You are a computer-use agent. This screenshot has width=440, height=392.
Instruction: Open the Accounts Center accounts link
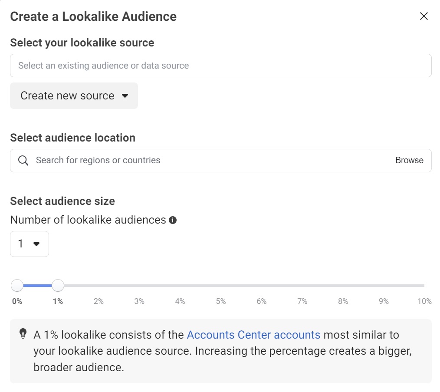click(253, 335)
